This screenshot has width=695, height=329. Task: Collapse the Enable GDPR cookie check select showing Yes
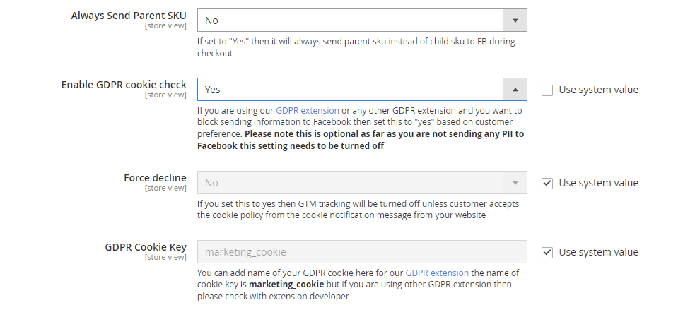[x=350, y=90]
